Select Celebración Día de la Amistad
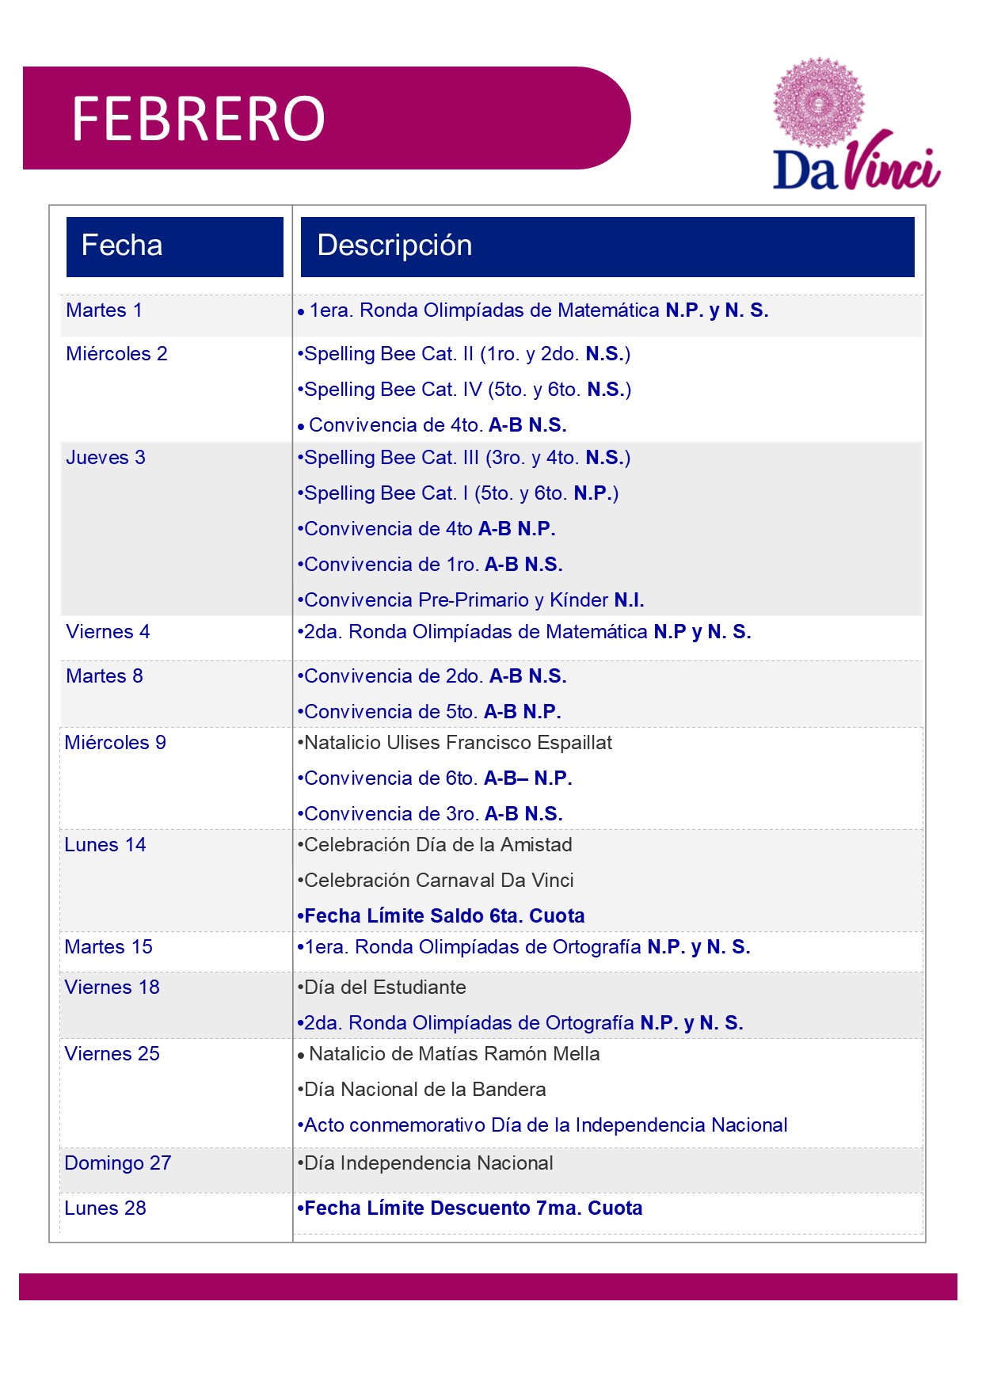Viewport: 982px width, 1389px height. point(435,845)
